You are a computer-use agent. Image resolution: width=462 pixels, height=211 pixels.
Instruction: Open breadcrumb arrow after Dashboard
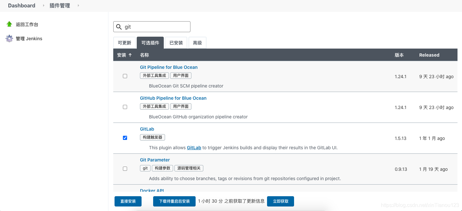44,5
